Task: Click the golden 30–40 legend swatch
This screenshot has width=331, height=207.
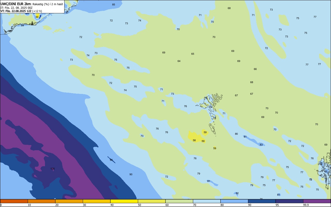Action: 96,201
